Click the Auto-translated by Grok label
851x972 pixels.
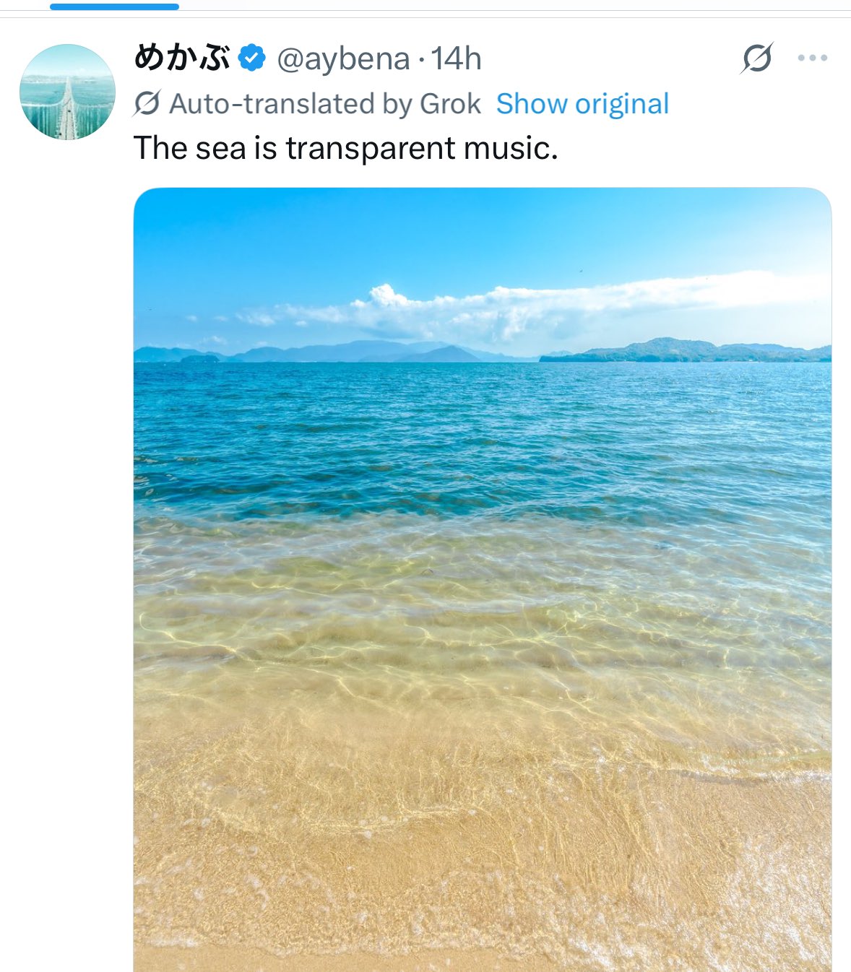point(325,104)
